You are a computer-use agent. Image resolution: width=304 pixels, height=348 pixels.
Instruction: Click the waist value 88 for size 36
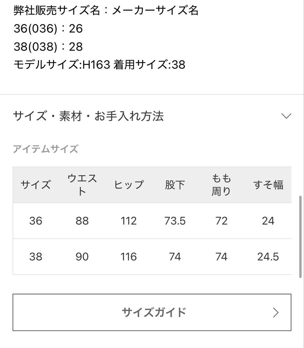pyautogui.click(x=82, y=221)
